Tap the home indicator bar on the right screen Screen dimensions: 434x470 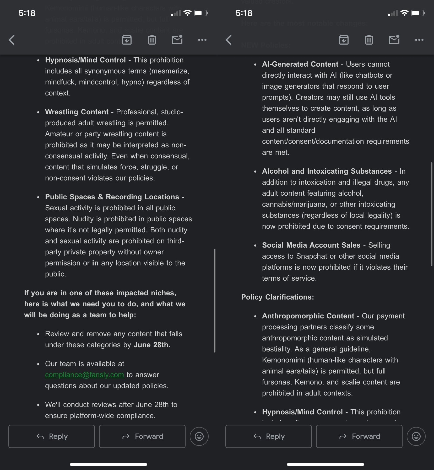point(325,464)
